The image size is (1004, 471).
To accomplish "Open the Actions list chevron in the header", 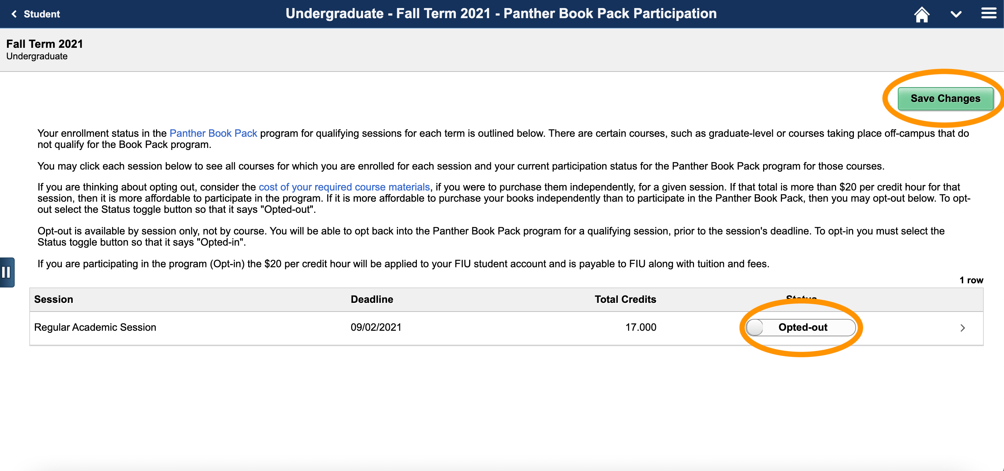I will tap(955, 15).
